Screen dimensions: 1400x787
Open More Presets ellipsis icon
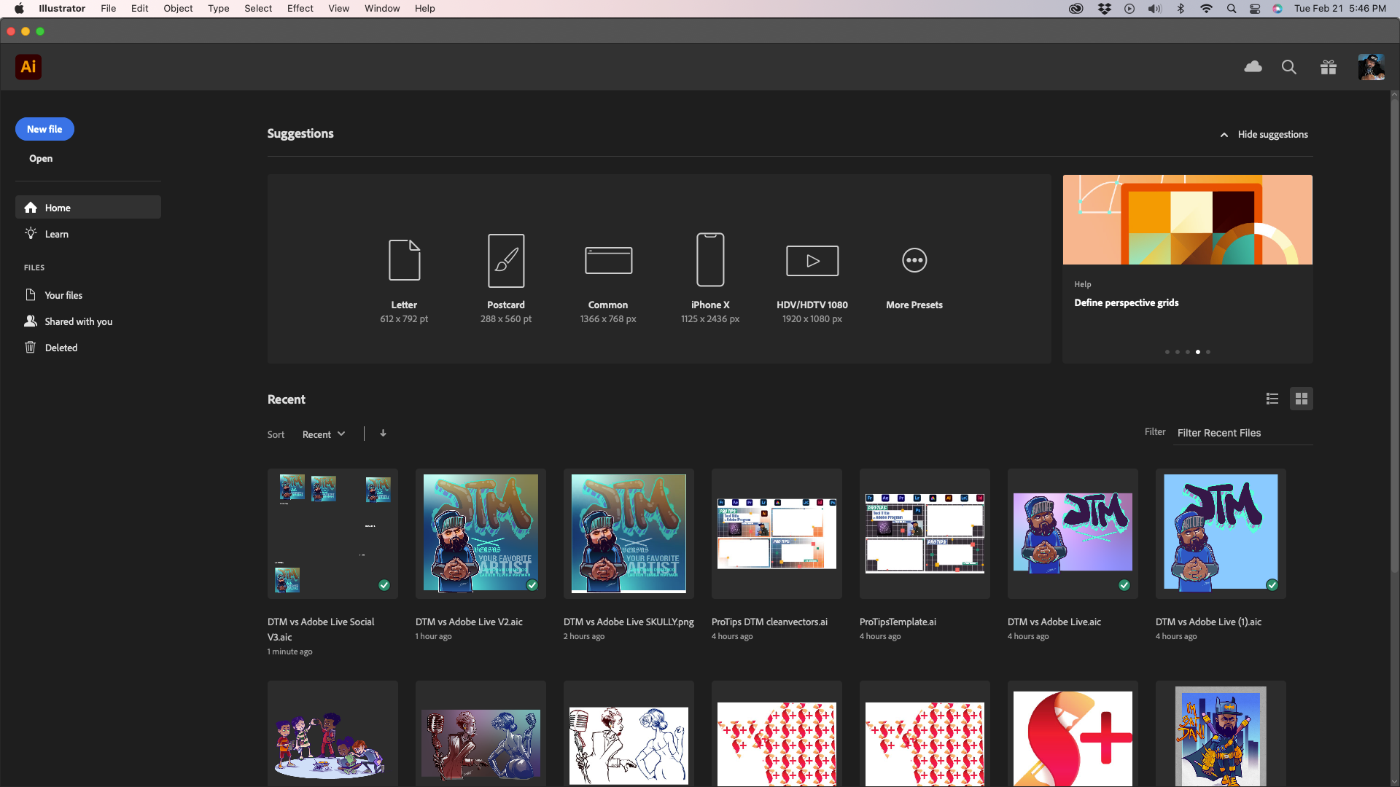click(914, 260)
